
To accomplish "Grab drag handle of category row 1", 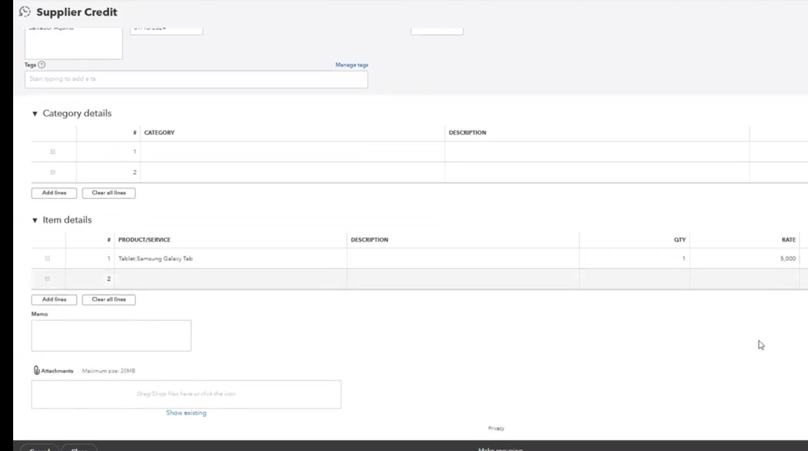I will pyautogui.click(x=53, y=151).
